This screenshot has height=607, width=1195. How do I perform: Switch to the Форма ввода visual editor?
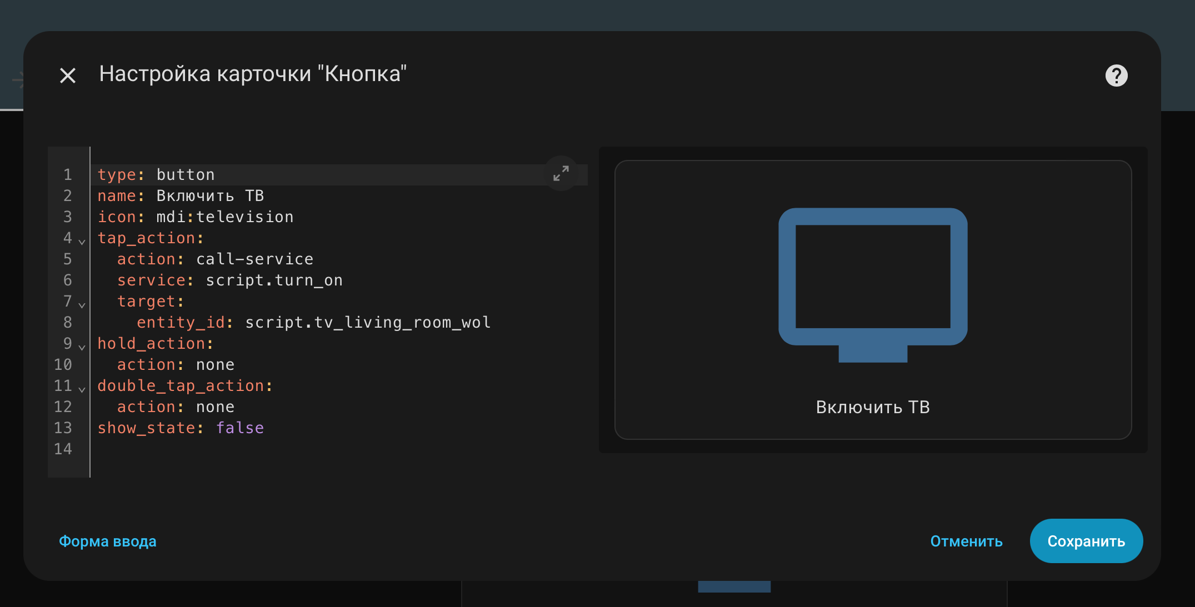click(108, 541)
